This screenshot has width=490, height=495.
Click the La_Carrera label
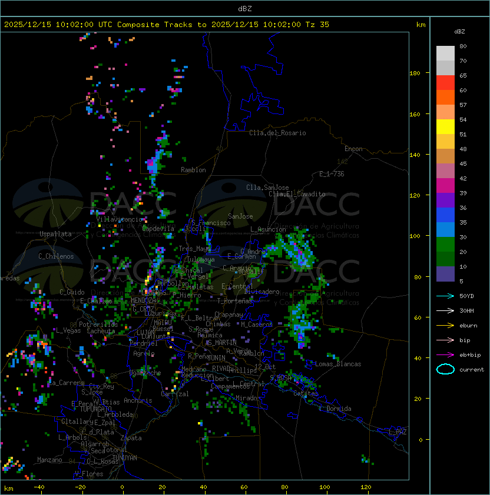66,383
